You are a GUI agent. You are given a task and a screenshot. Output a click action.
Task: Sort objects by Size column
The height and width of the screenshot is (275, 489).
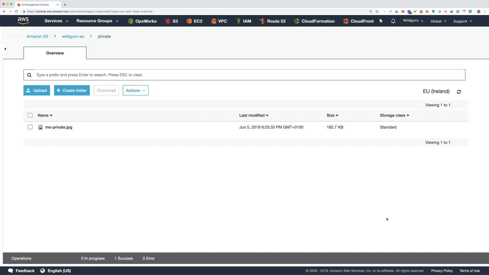click(332, 115)
